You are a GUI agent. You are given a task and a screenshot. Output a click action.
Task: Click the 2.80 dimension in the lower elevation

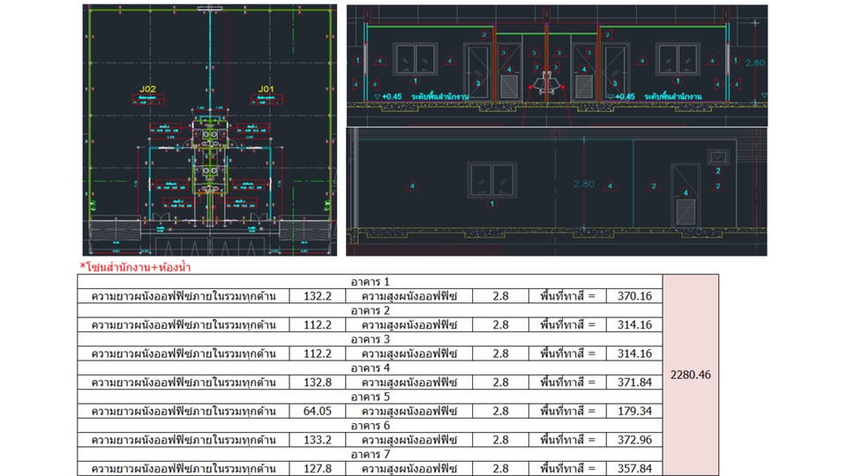pos(583,184)
